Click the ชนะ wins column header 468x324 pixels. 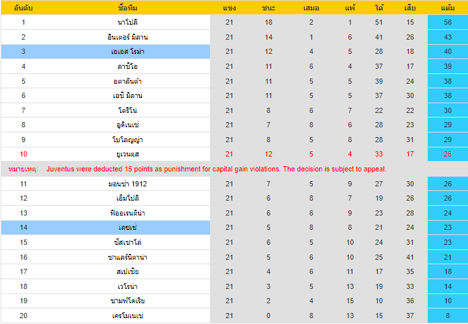(268, 8)
